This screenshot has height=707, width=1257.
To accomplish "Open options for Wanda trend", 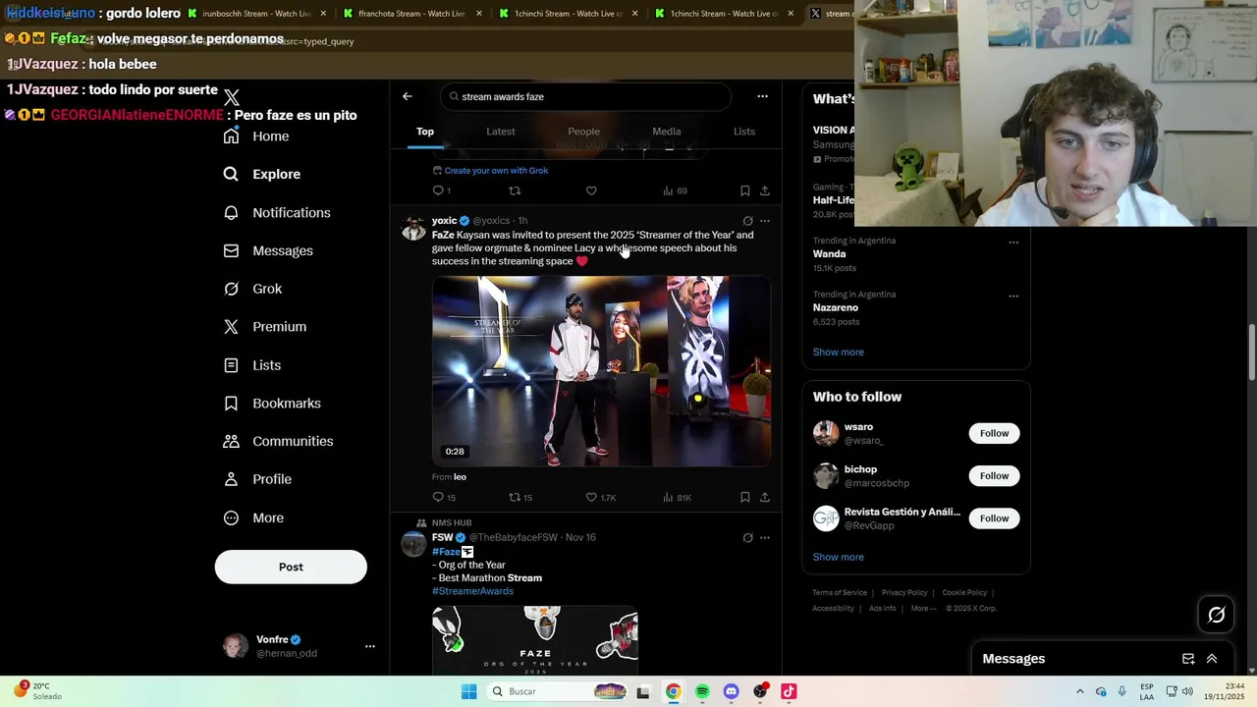I will (1013, 243).
